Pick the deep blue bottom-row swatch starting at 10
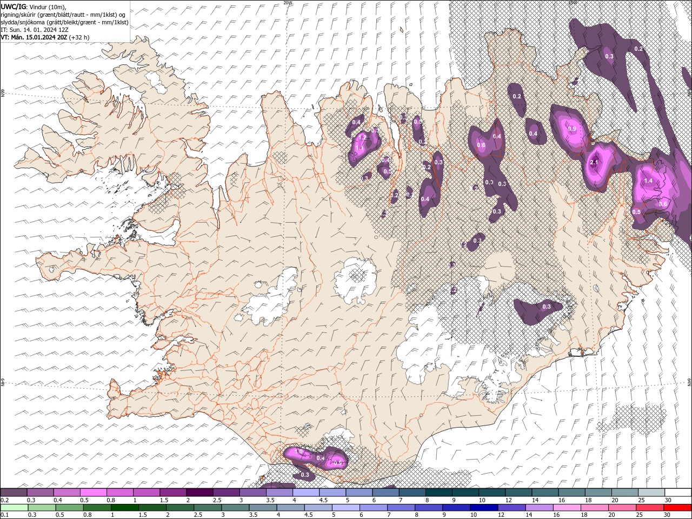This screenshot has width=692, height=519. [x=484, y=508]
